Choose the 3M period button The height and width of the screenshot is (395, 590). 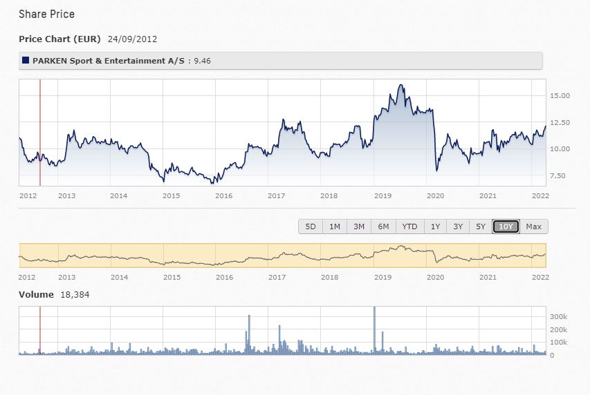click(359, 227)
